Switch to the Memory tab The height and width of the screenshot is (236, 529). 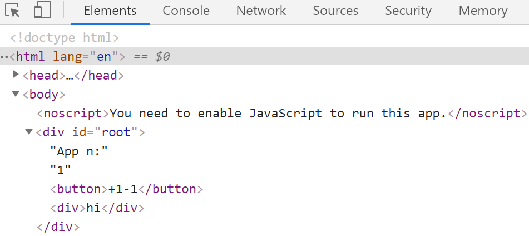[x=483, y=11]
